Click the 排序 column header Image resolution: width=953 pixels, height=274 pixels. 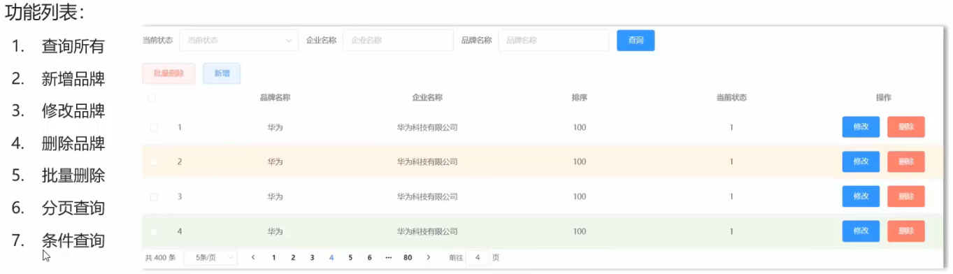[580, 98]
